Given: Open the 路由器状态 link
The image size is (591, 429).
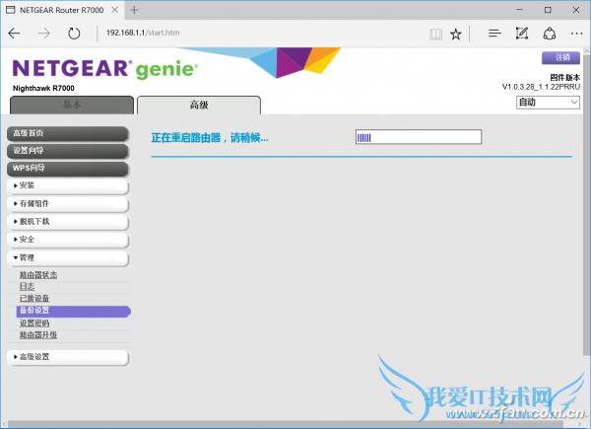Looking at the screenshot, I should tap(38, 275).
